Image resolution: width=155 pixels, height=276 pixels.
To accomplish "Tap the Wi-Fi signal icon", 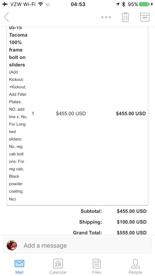I will click(x=41, y=4).
